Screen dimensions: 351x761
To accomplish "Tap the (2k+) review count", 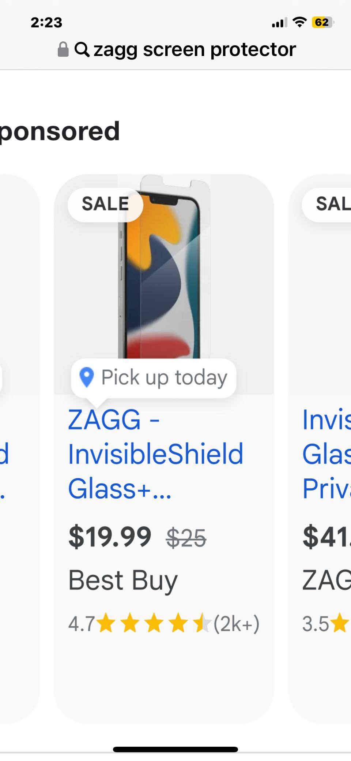I will click(237, 624).
